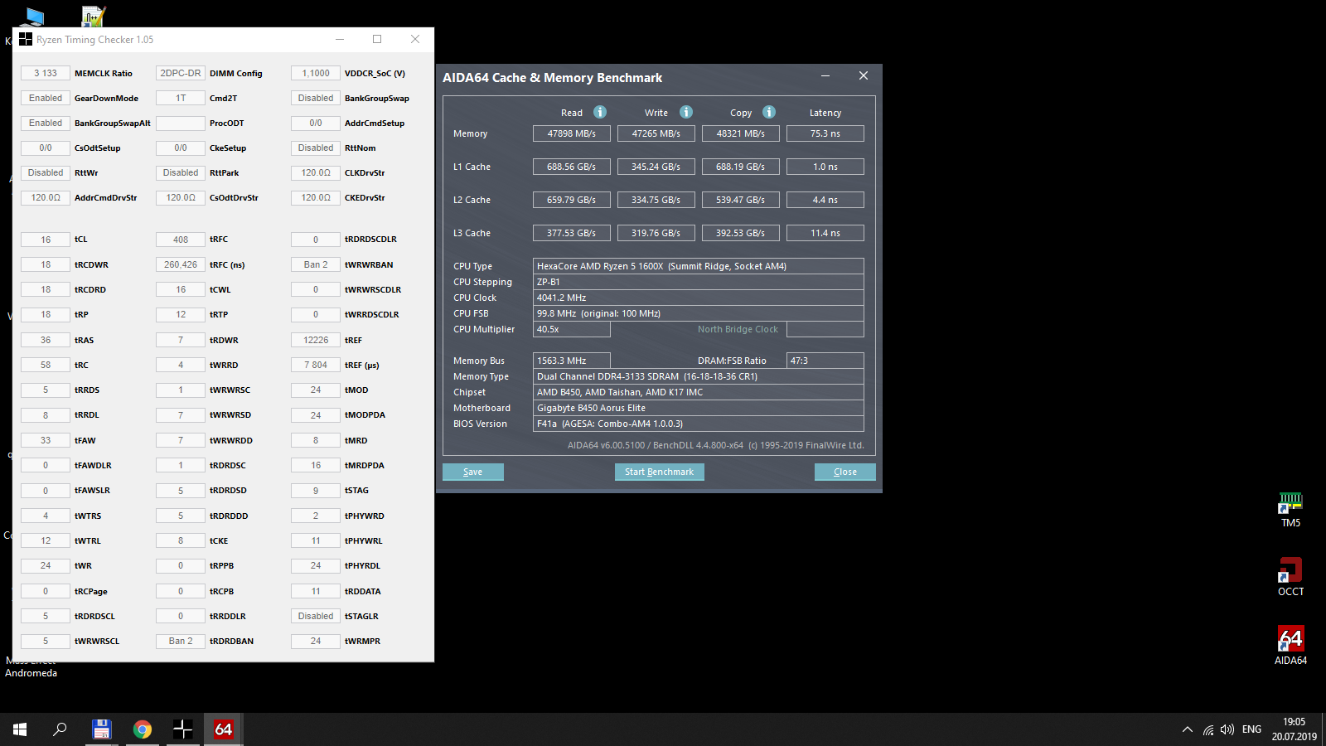
Task: Select the Memory Latency value 75.3 ns
Action: pyautogui.click(x=825, y=133)
